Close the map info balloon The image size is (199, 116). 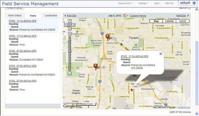pos(161,54)
